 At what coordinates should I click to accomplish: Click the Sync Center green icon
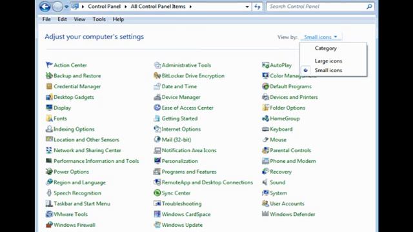[157, 193]
